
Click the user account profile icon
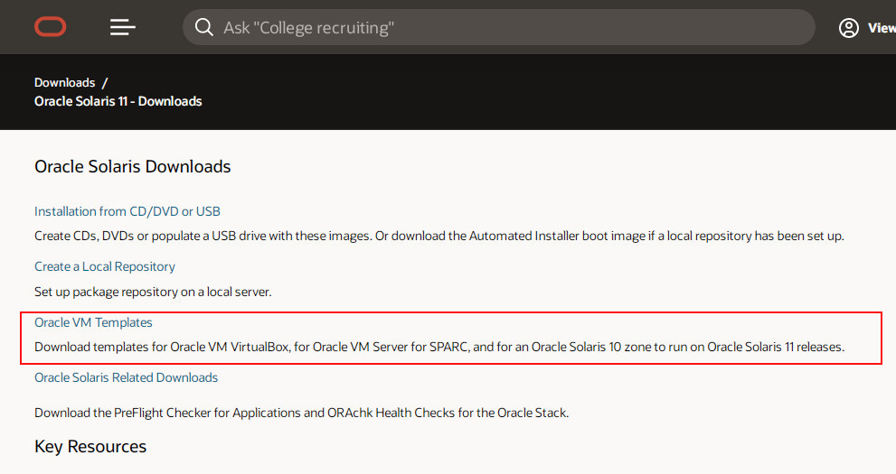pos(849,27)
